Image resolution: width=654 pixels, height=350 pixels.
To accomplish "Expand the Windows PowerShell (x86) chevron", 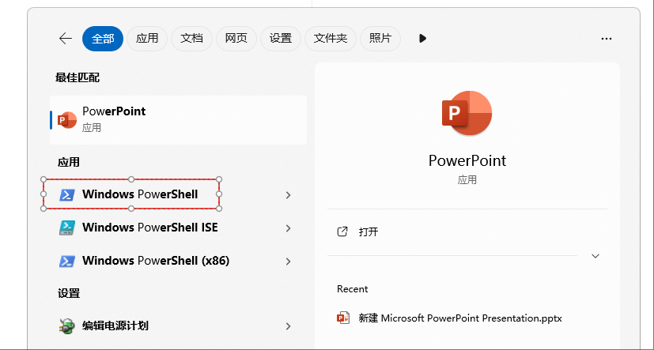I will coord(288,262).
